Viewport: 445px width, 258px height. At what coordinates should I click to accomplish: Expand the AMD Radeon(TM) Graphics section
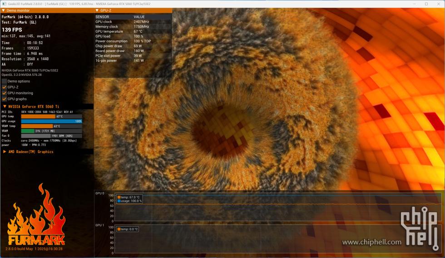point(5,152)
